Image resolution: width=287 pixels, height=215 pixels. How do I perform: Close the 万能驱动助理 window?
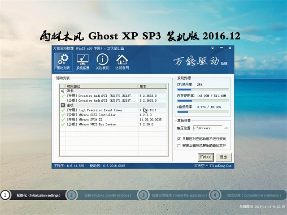pos(230,48)
